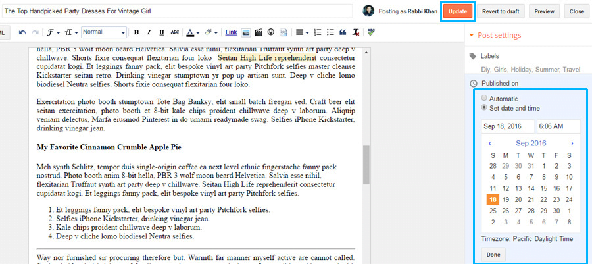The image size is (592, 264).
Task: Pick day 9 in calendar
Action: pyautogui.click(x=556, y=177)
